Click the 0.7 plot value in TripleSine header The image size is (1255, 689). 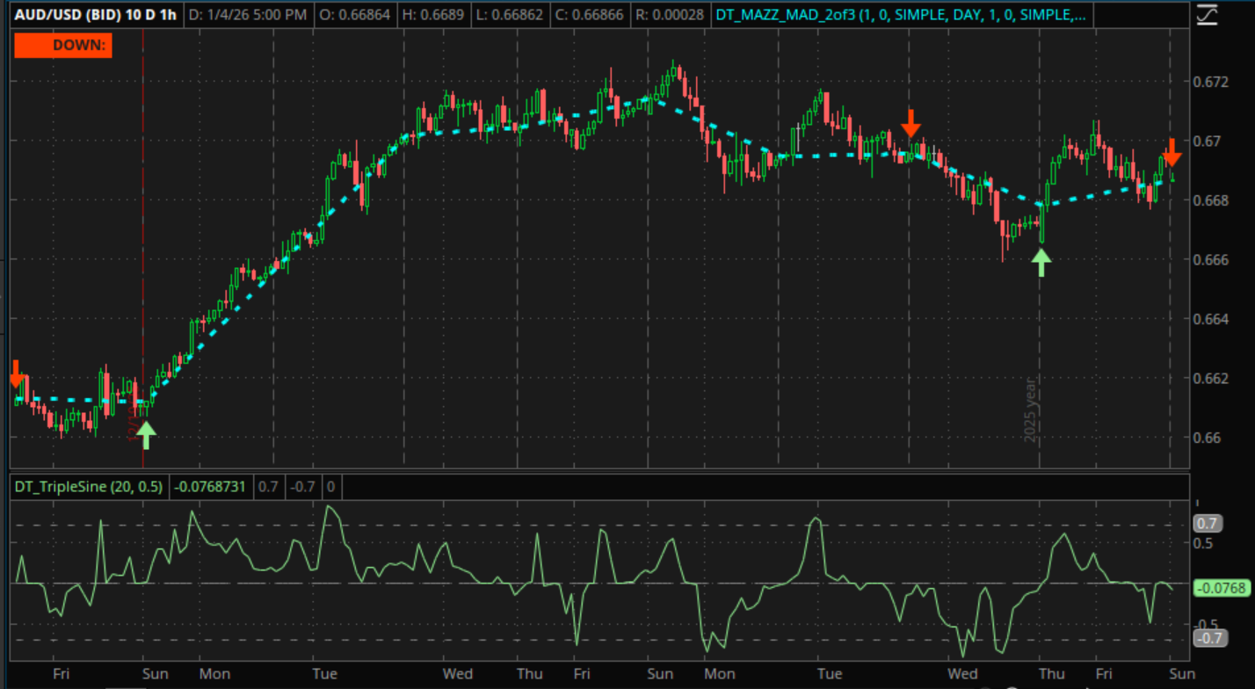[268, 486]
